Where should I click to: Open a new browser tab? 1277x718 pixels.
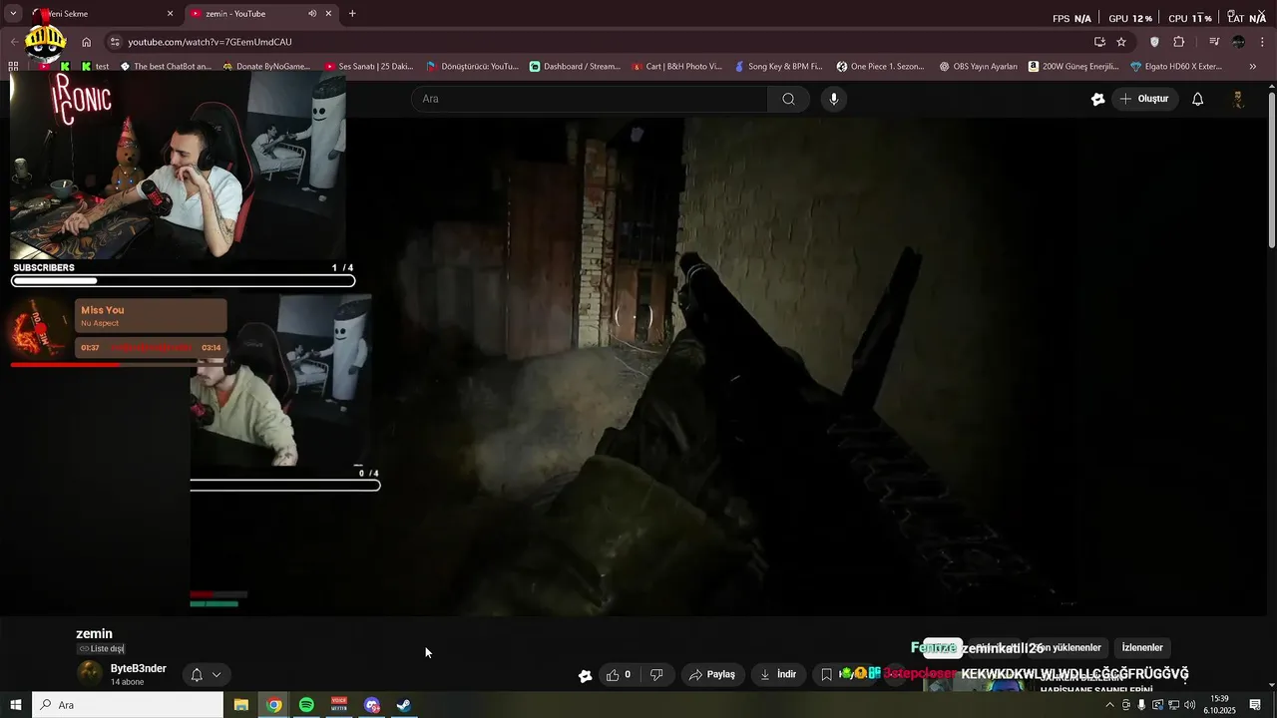[x=352, y=14]
